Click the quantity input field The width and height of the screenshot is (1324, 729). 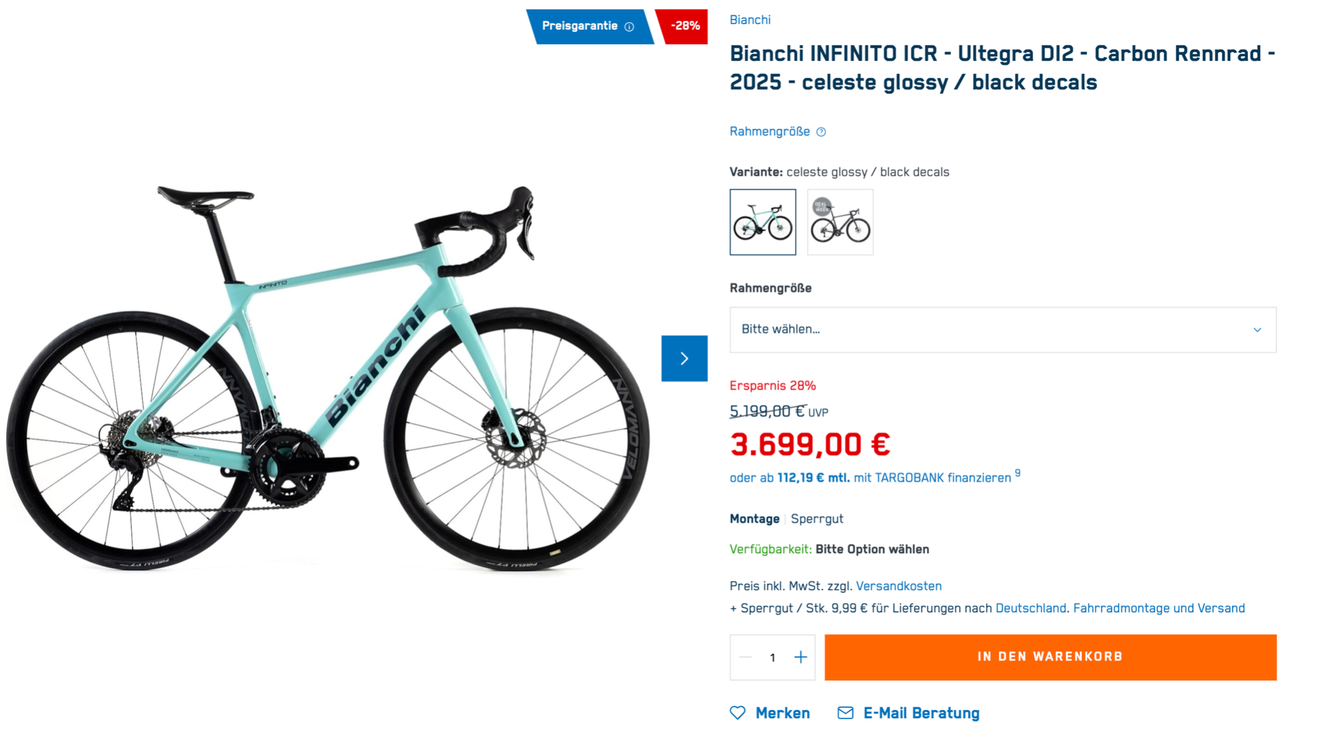(773, 657)
